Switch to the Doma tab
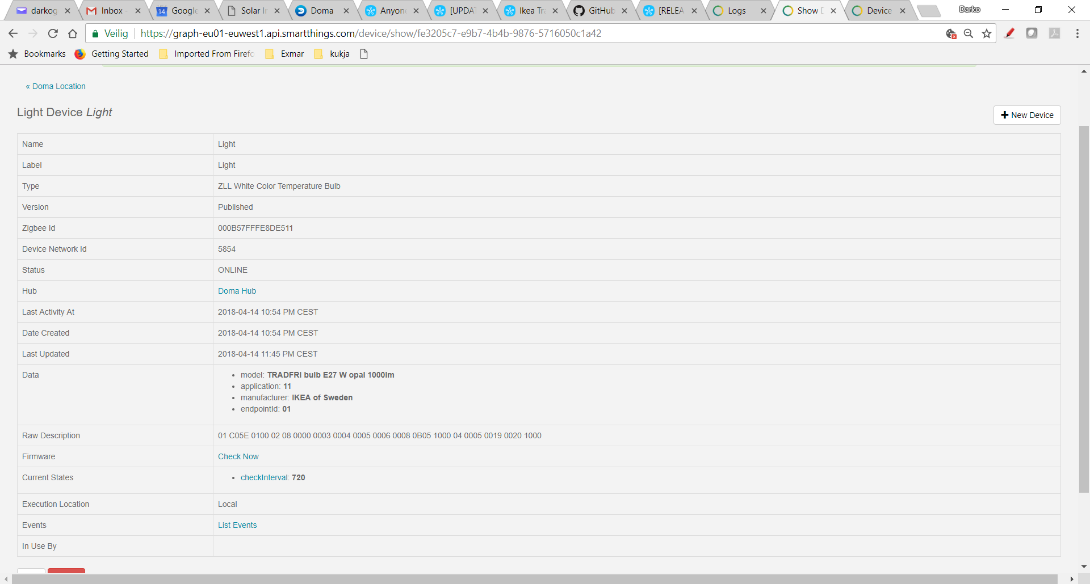Viewport: 1090px width, 584px height. click(322, 11)
